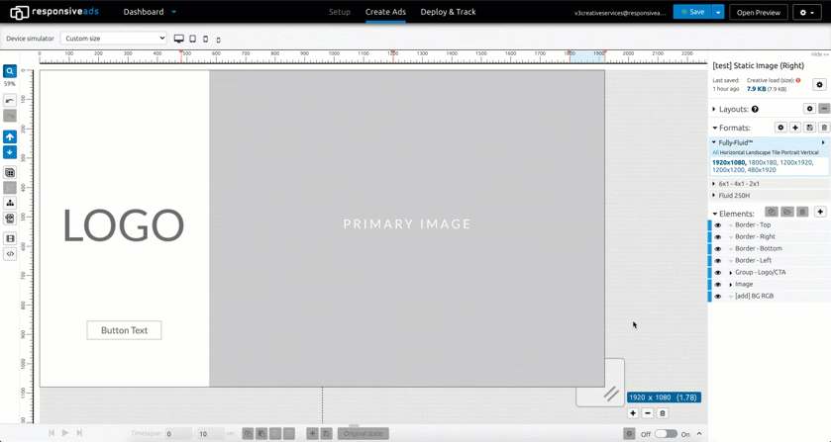831x442 pixels.
Task: Click the red creative load warning icon
Action: [x=797, y=80]
